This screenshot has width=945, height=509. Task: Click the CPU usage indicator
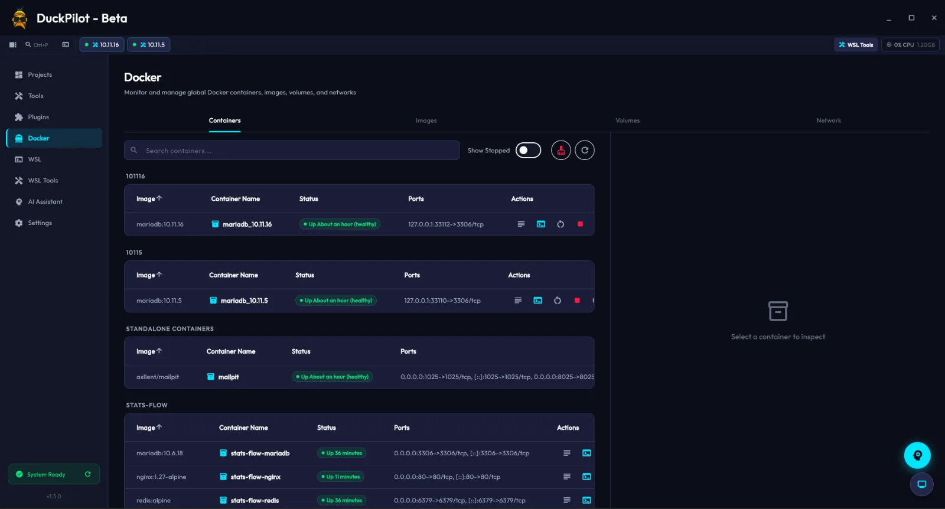910,45
